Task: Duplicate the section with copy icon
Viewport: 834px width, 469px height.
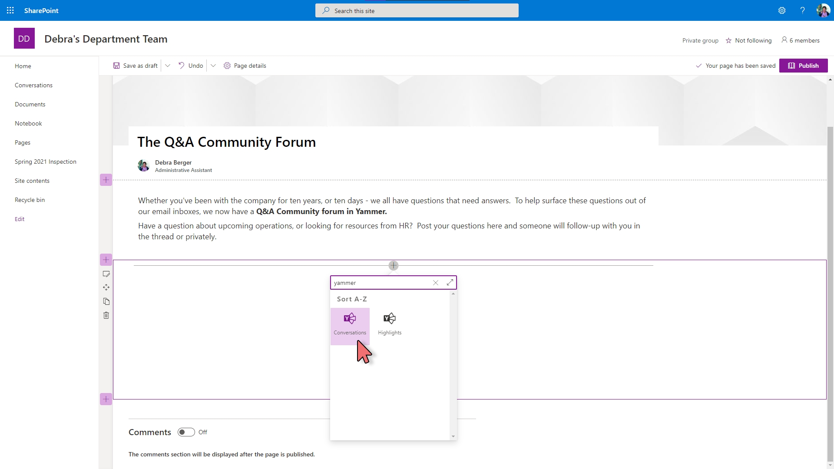Action: point(106,301)
